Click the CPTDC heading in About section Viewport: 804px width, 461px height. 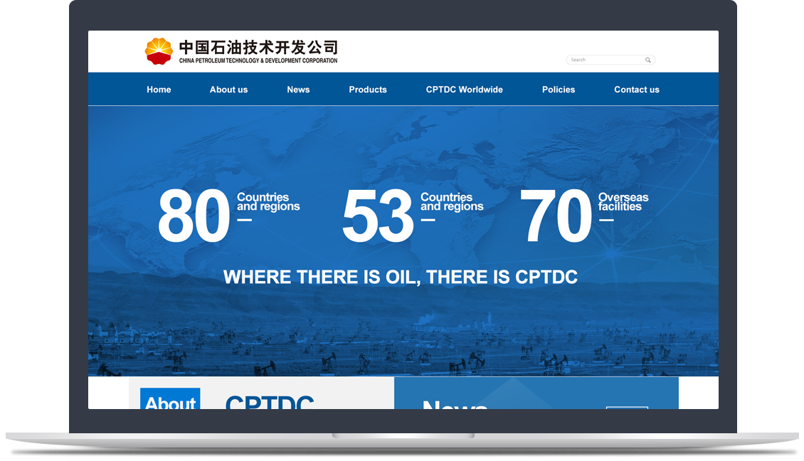(269, 403)
